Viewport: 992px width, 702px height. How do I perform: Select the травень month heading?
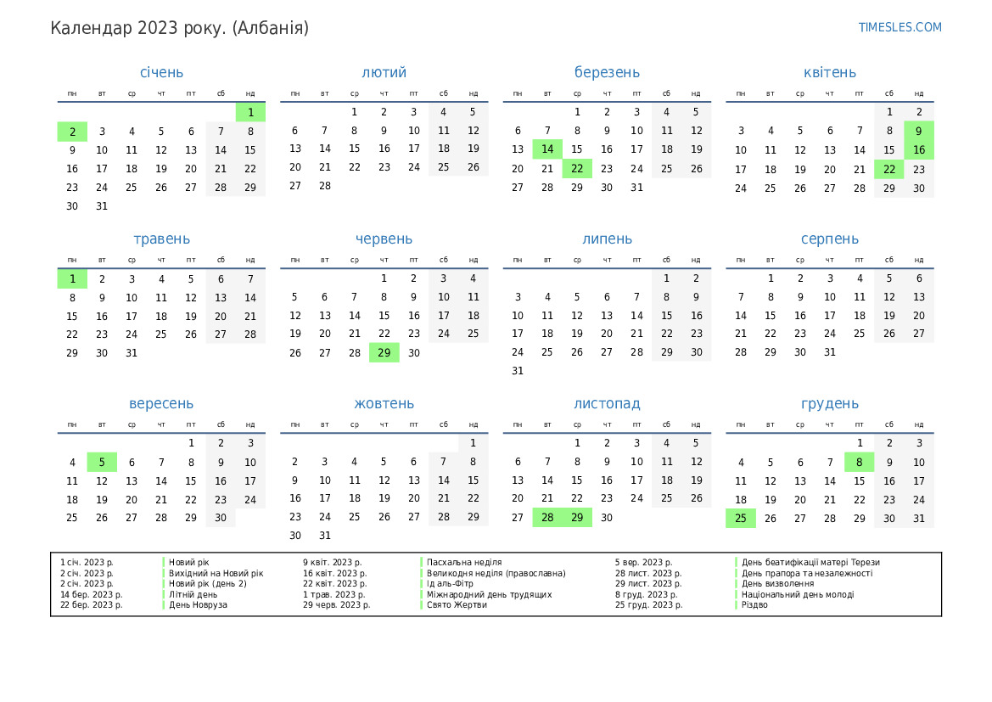(161, 239)
